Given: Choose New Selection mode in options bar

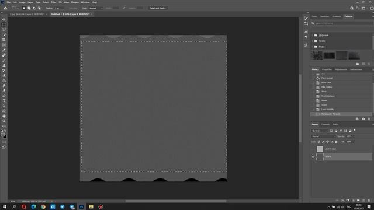Looking at the screenshot, I should pyautogui.click(x=24, y=8).
